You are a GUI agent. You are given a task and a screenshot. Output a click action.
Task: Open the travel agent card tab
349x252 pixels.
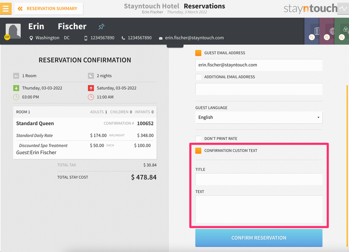pyautogui.click(x=327, y=31)
